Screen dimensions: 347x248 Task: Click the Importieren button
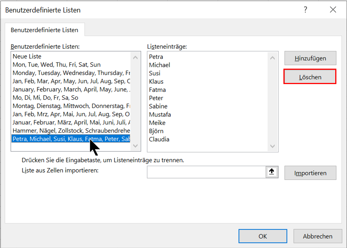[x=310, y=173]
